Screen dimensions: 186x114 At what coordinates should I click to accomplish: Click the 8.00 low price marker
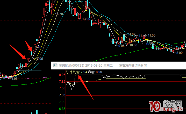40,59
